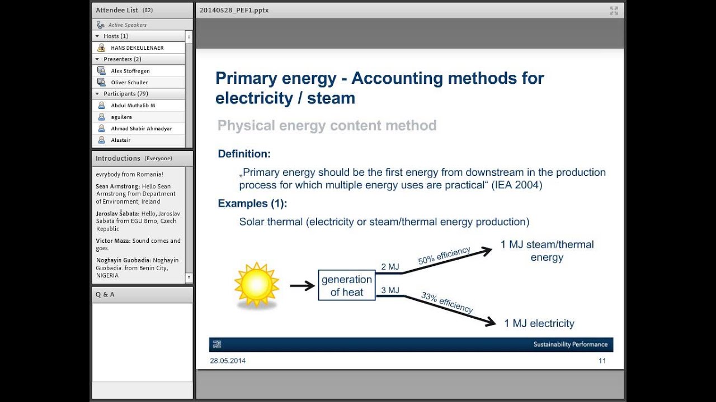Click the 'Definition:' heading on slide
Image resolution: width=716 pixels, height=402 pixels.
[244, 154]
